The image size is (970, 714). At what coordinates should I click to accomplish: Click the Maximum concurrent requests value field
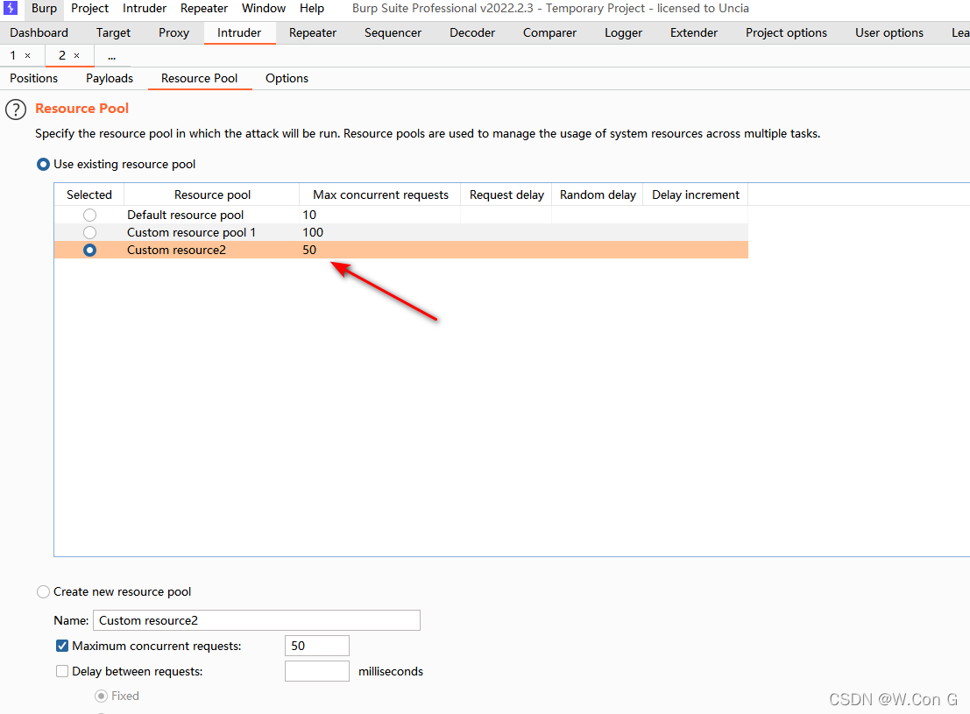(316, 646)
